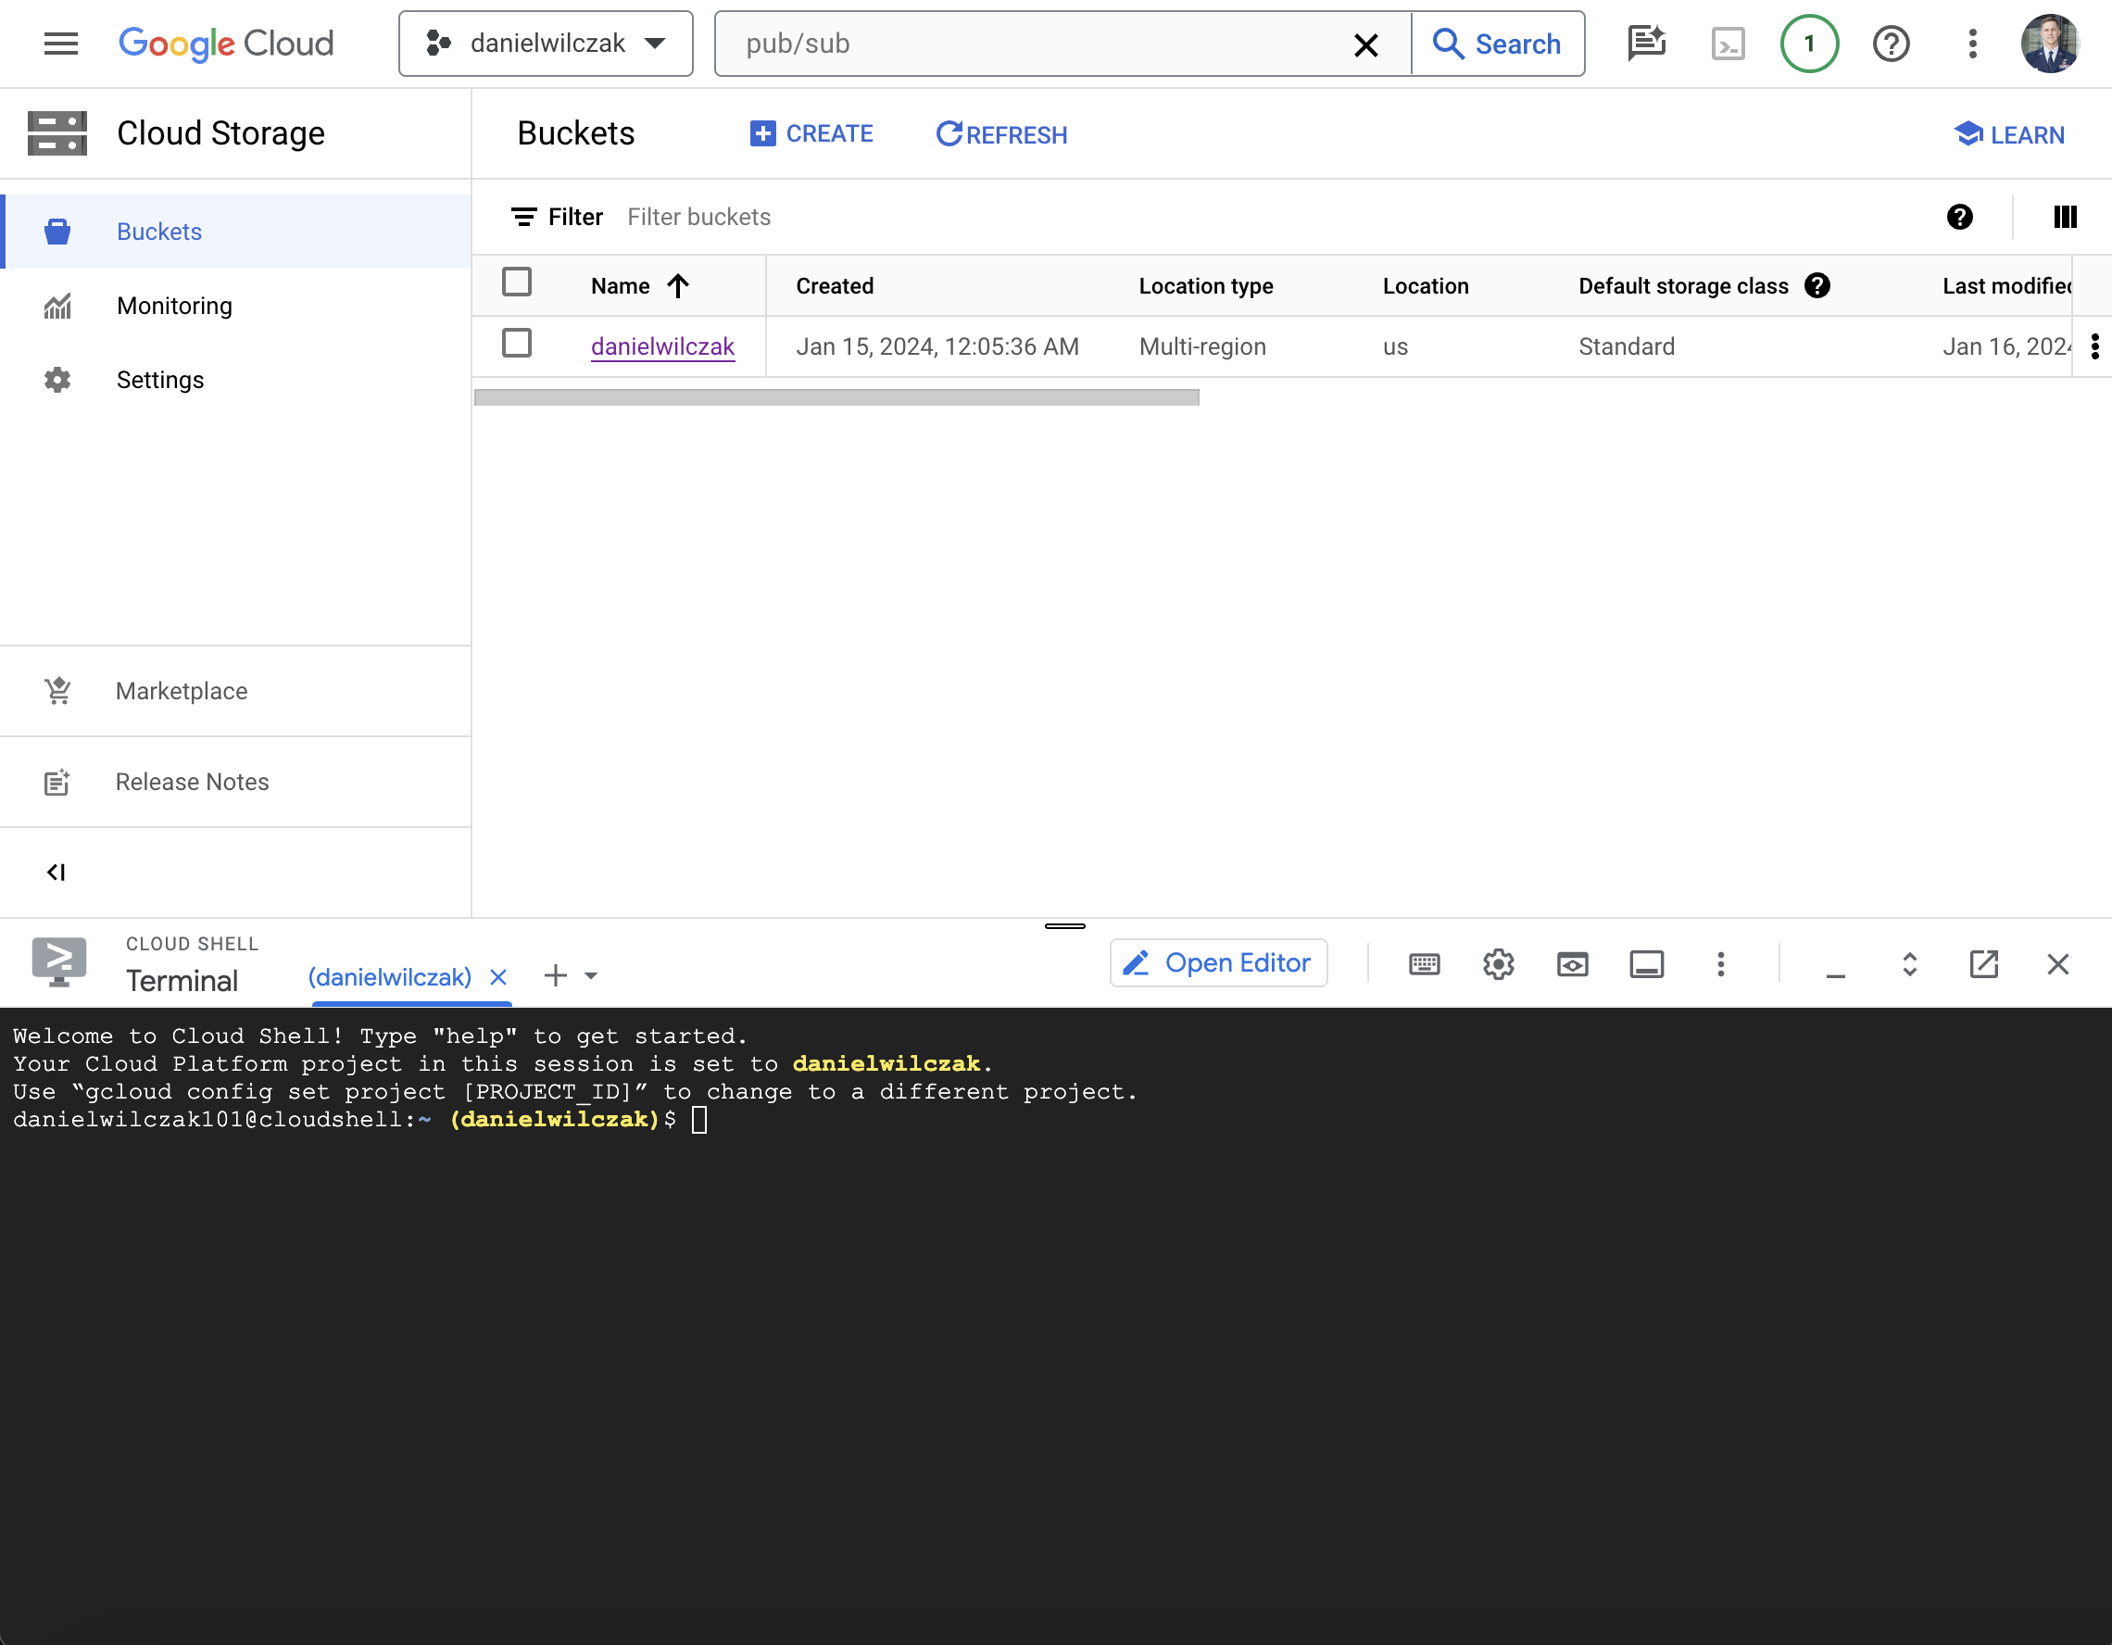Add a new terminal tab
Screen dimensions: 2112x1645
[x=555, y=975]
